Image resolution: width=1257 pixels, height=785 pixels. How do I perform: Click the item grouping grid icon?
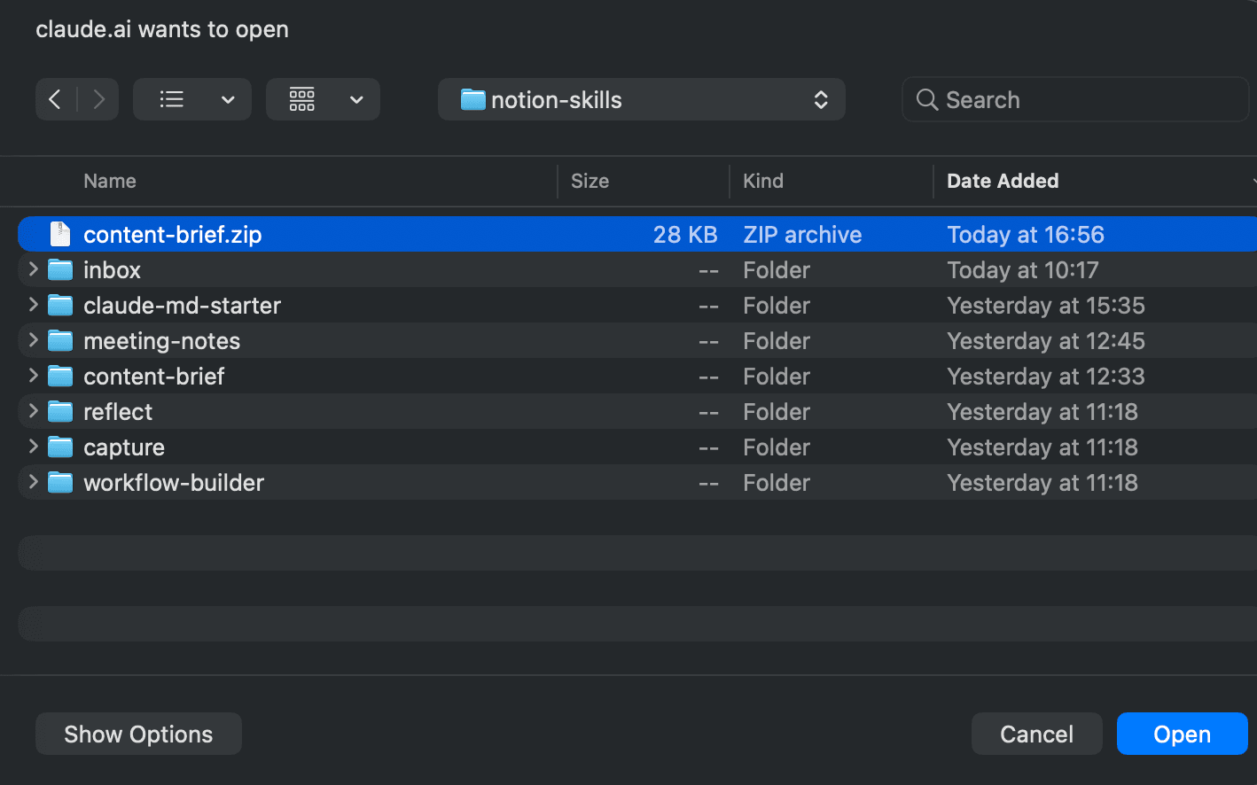point(301,99)
